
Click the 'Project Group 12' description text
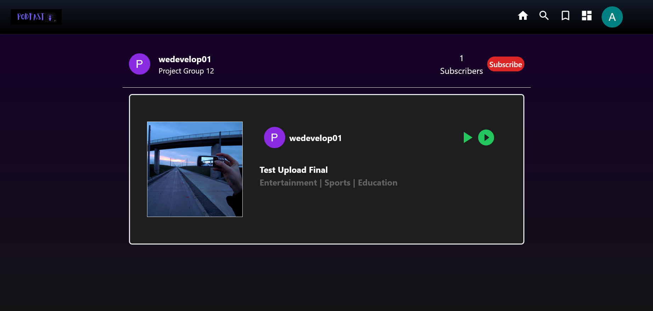click(186, 71)
